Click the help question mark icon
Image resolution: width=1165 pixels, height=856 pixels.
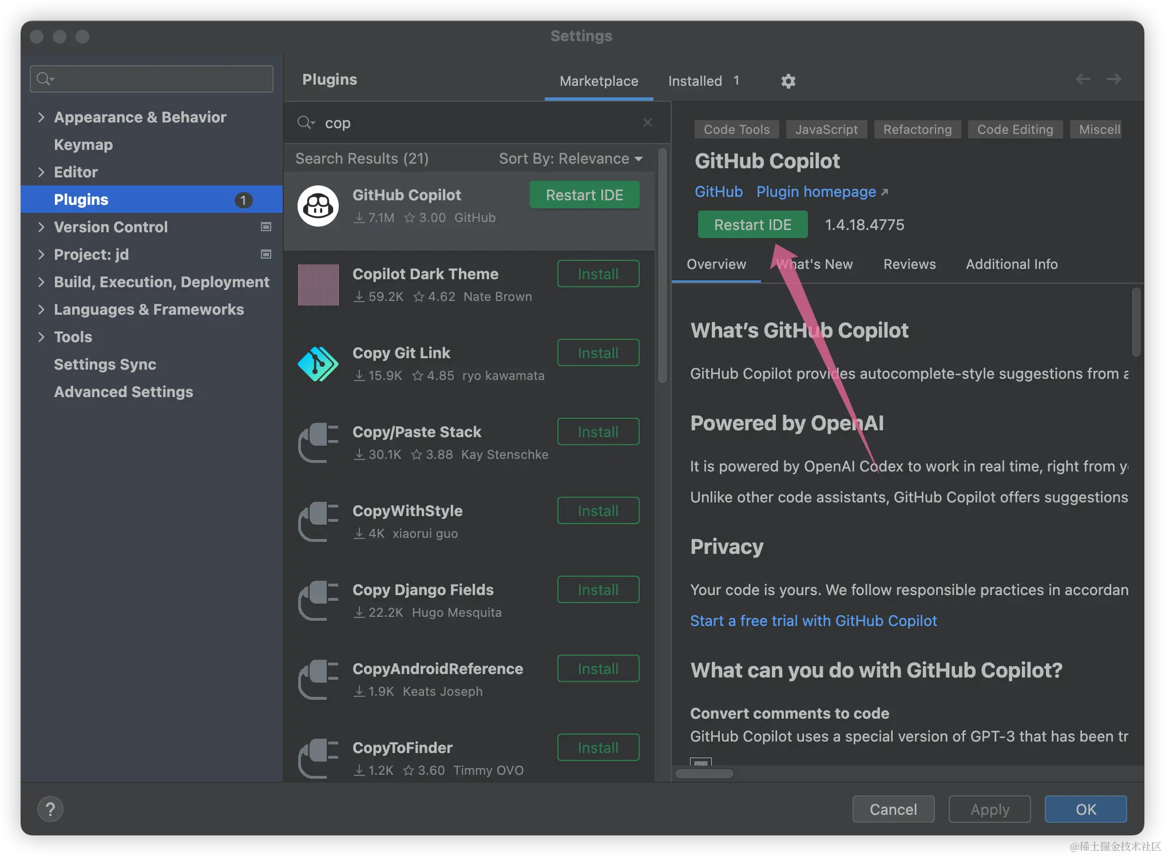[x=50, y=809]
